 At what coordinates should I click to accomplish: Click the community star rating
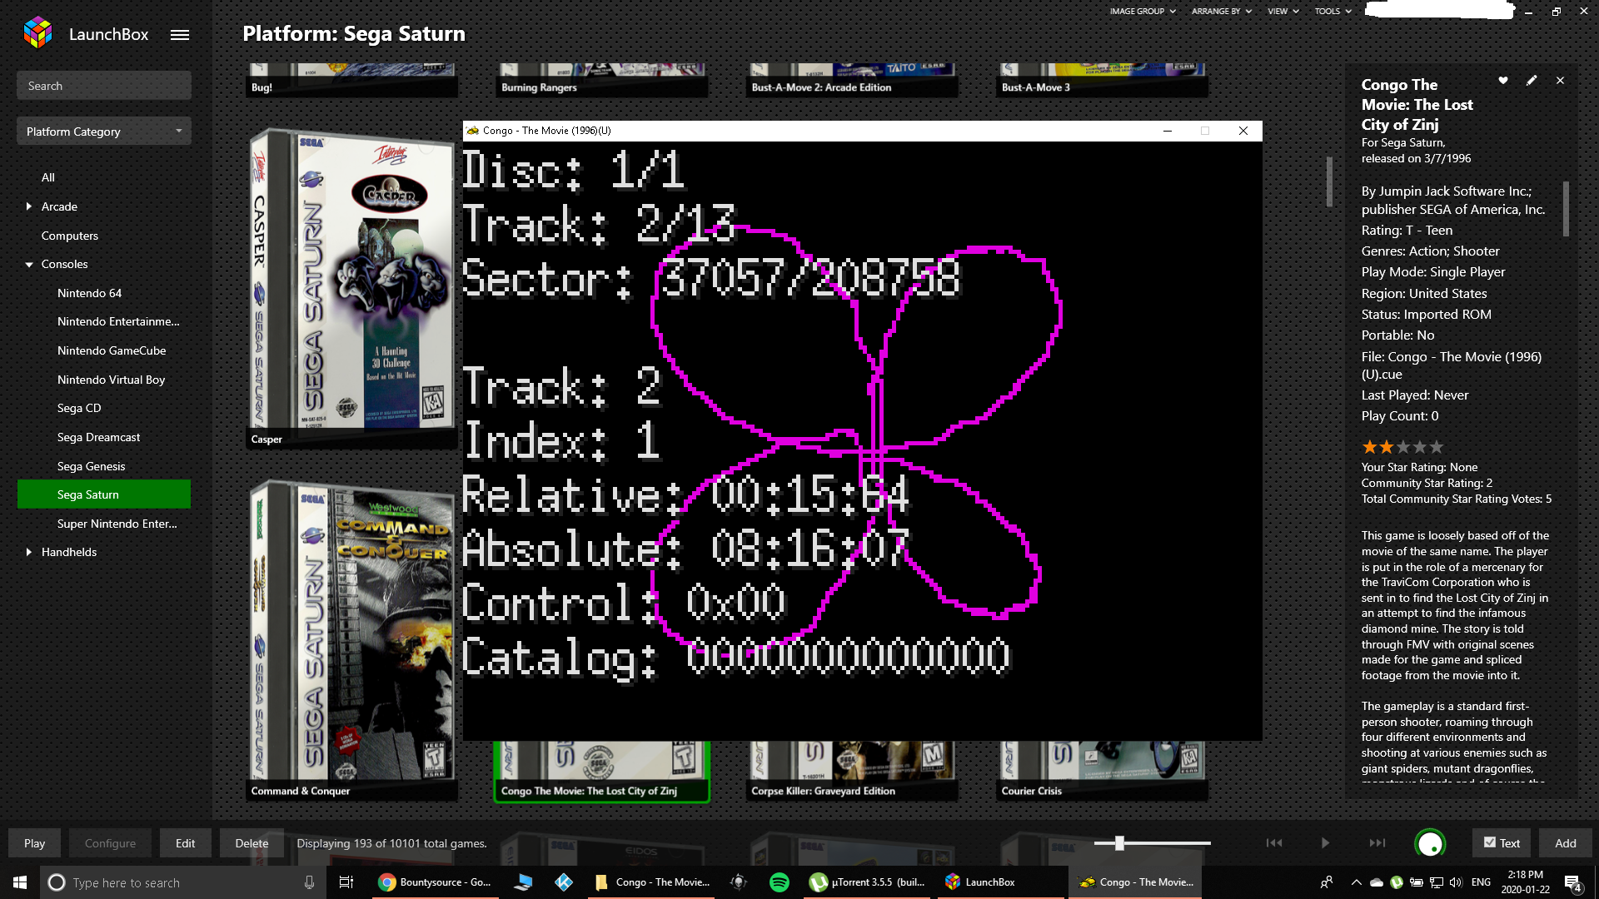[x=1402, y=447]
